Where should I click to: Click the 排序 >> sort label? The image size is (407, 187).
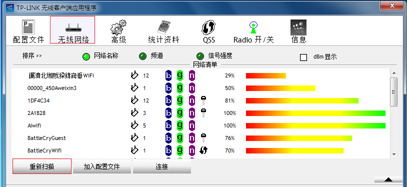pyautogui.click(x=32, y=56)
